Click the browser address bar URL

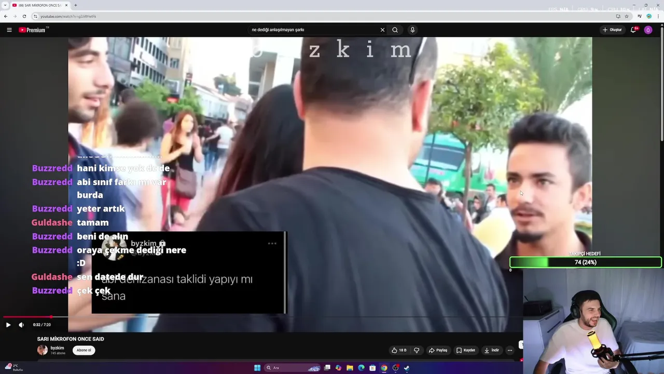pos(68,16)
